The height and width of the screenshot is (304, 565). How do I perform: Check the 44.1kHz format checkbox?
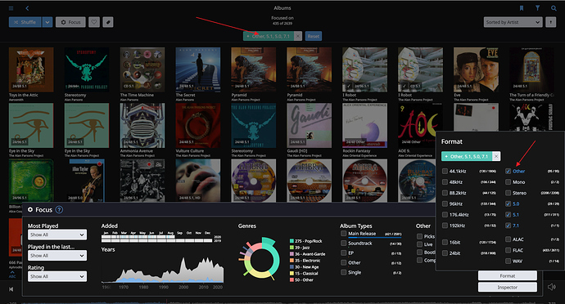pos(445,172)
